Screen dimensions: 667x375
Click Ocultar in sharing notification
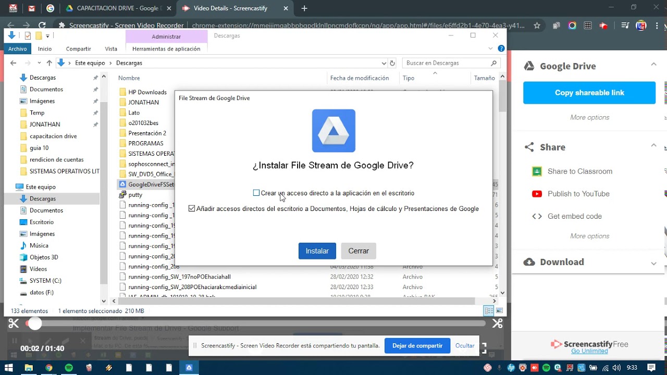pyautogui.click(x=465, y=346)
